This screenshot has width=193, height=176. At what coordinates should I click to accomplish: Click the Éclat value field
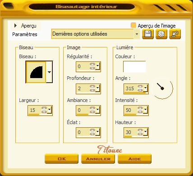[x=83, y=132]
